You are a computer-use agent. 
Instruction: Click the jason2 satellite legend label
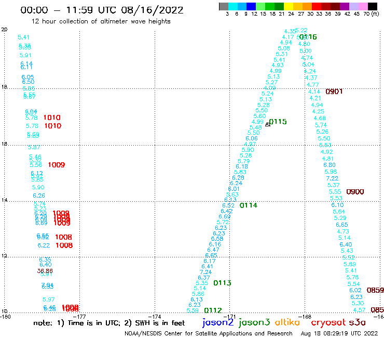(218, 322)
